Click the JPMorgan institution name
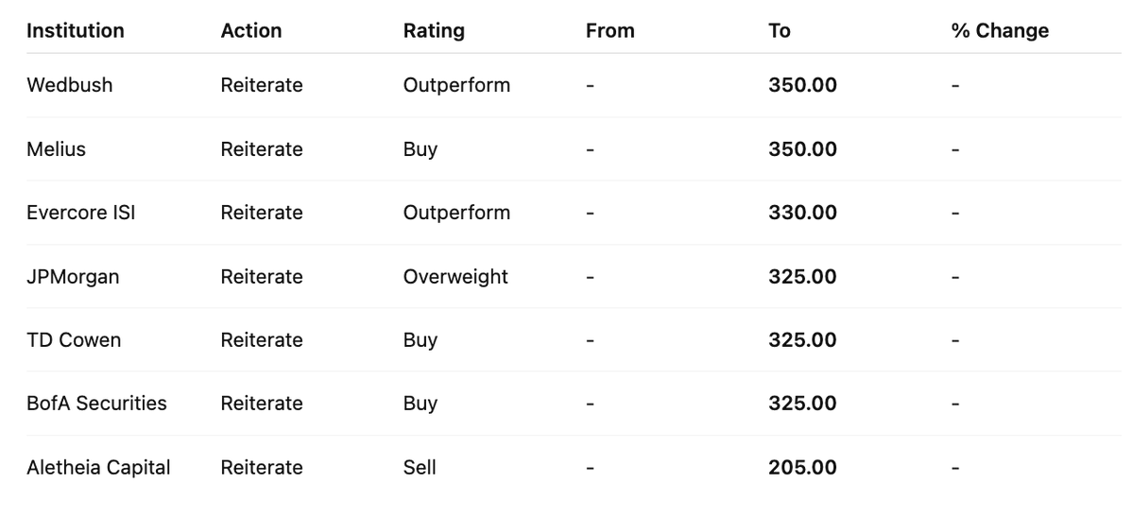The width and height of the screenshot is (1134, 517). tap(73, 277)
